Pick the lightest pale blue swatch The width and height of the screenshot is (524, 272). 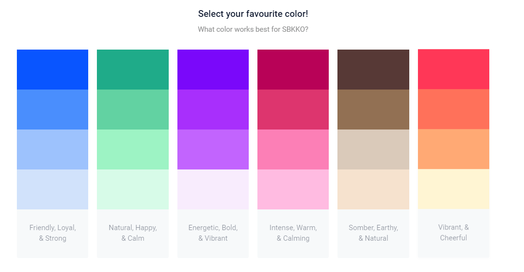pos(53,189)
